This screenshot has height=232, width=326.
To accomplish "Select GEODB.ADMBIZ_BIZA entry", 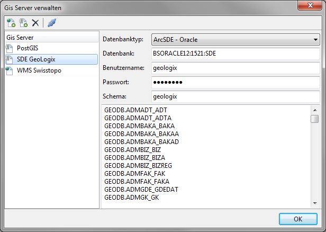I will [x=135, y=158].
